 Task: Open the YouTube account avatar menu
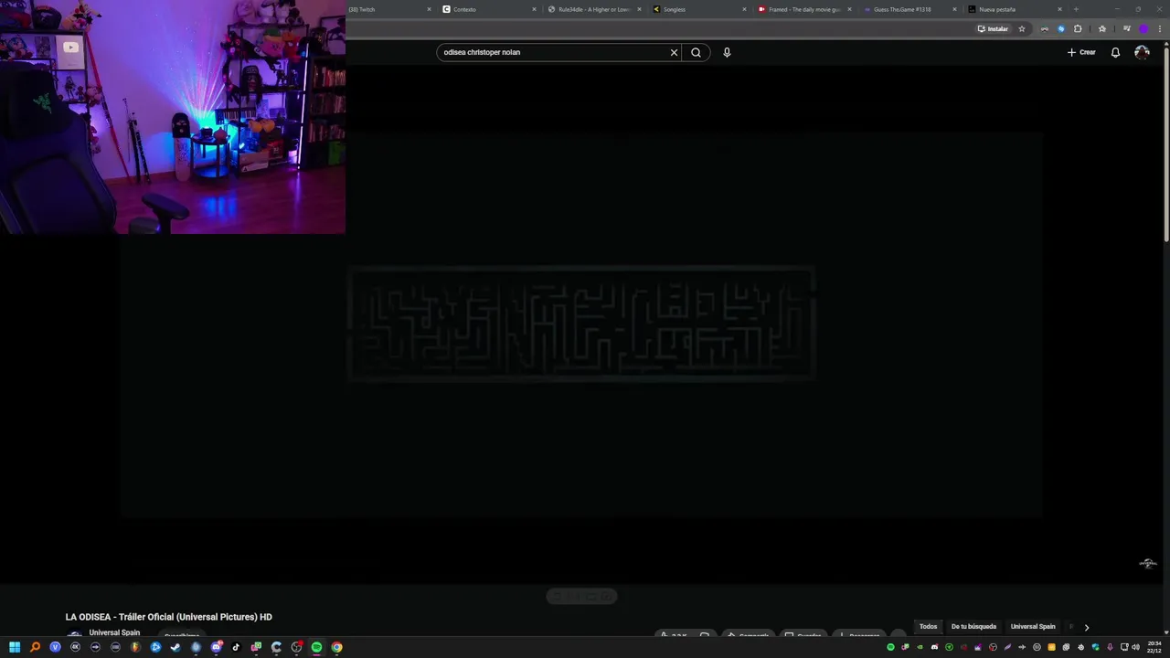[x=1142, y=52]
